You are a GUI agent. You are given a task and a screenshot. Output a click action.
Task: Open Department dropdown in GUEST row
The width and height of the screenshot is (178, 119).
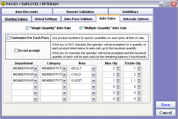tap(36, 81)
